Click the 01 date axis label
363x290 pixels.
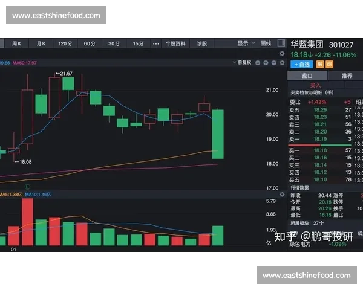[13, 250]
